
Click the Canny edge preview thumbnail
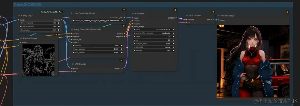point(38,60)
